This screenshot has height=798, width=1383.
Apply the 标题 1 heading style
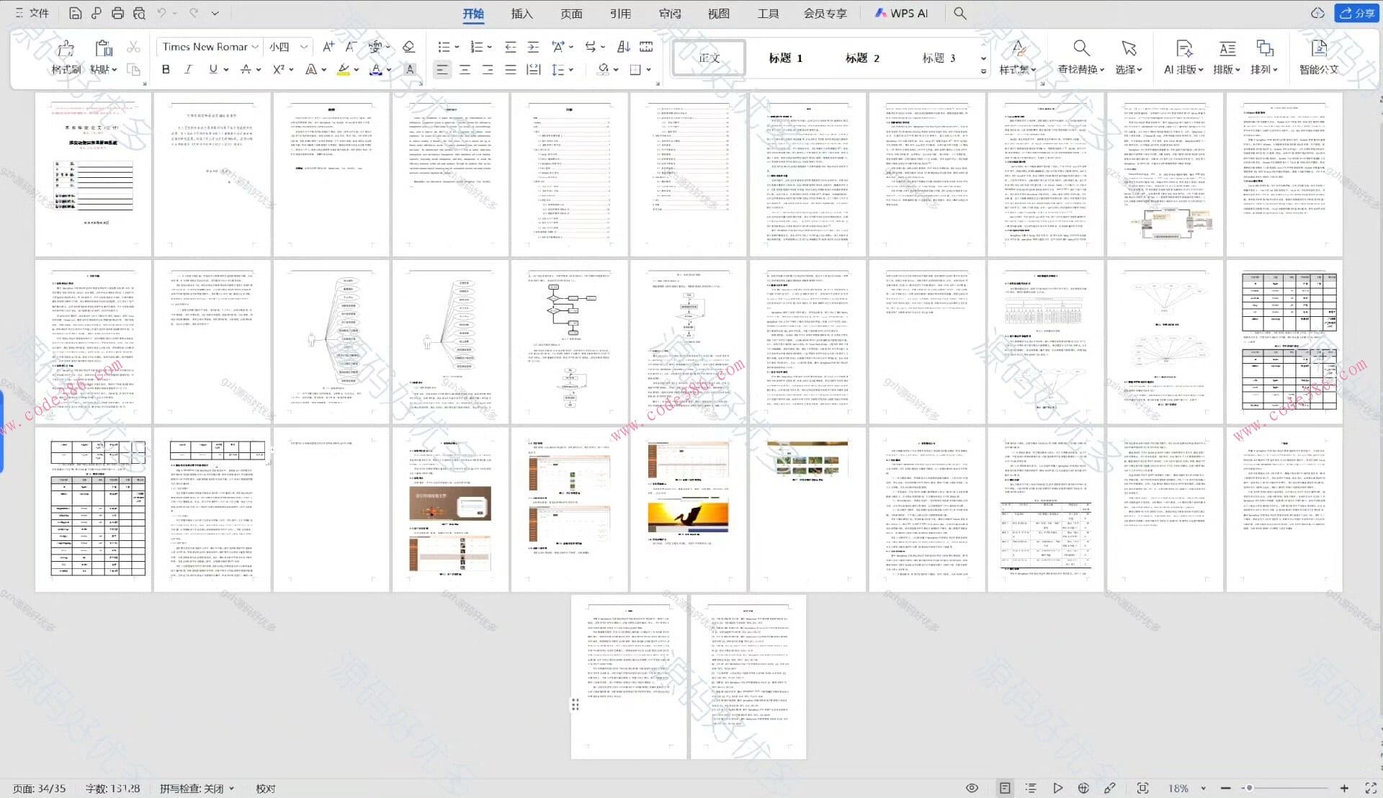tap(785, 58)
